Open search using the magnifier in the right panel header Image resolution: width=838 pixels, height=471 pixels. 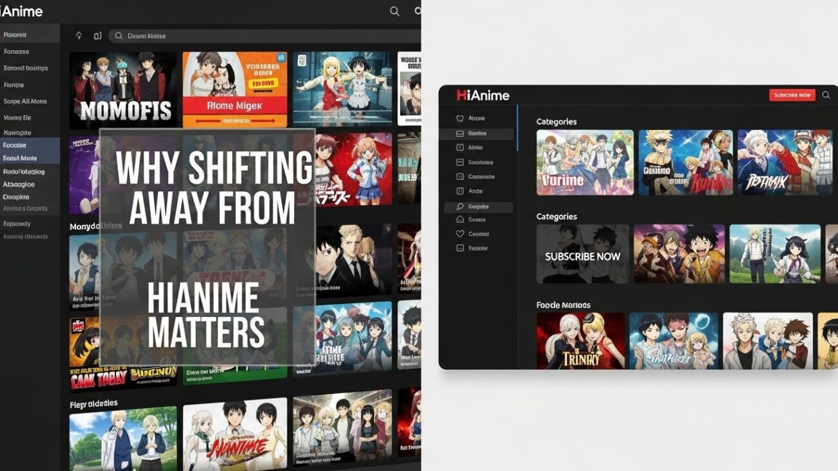(x=826, y=95)
